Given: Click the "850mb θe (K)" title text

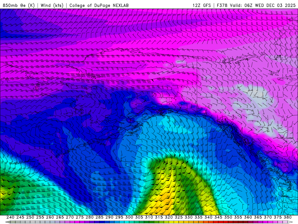Looking at the screenshot, I should click(x=19, y=5).
